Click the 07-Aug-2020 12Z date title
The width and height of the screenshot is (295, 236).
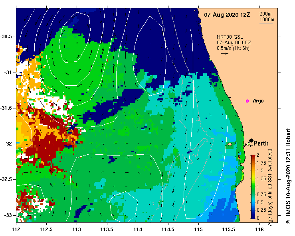coord(227,15)
